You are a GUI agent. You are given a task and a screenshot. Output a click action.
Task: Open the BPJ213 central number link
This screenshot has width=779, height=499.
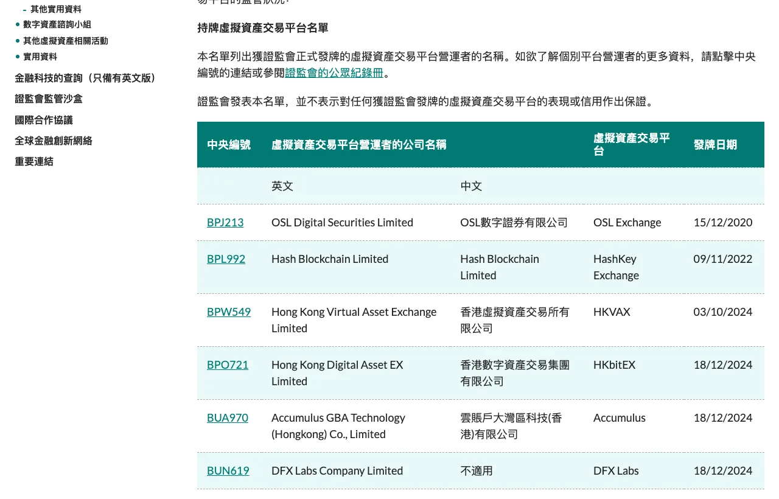pos(225,222)
